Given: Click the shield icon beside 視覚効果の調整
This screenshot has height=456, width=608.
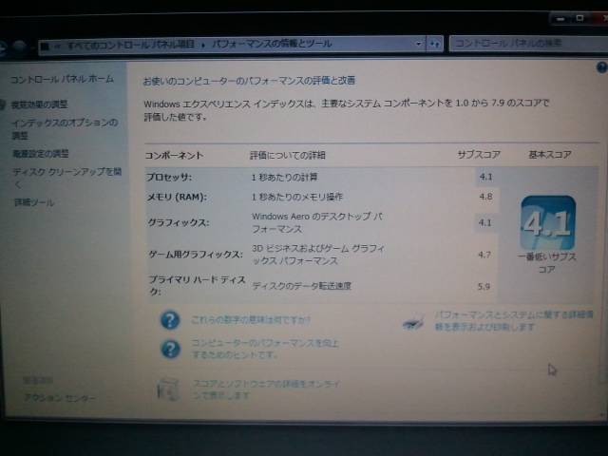Looking at the screenshot, I should click(2, 104).
